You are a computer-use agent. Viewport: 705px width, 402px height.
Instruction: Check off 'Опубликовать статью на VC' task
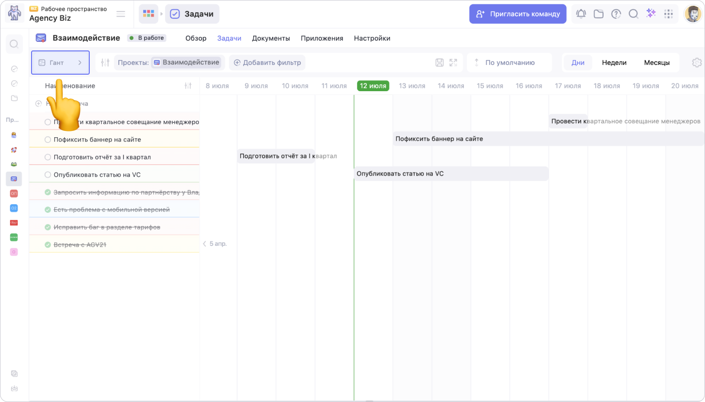48,175
